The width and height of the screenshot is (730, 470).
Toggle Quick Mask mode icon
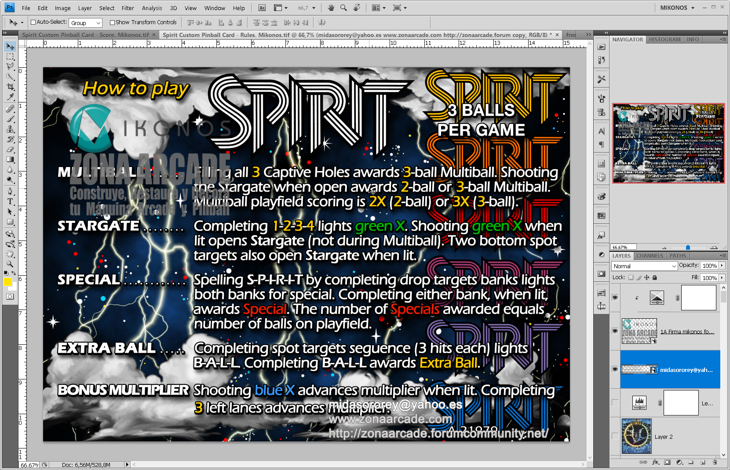pos(10,297)
